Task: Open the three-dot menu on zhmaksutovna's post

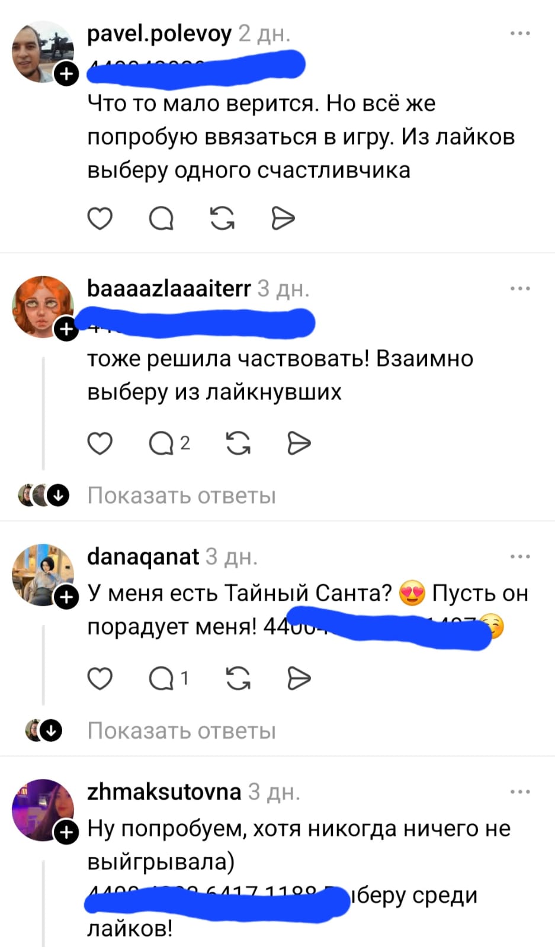Action: [x=520, y=791]
